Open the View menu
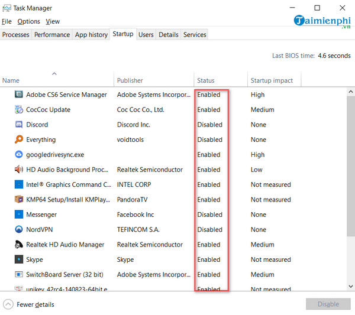355x315 pixels. pyautogui.click(x=53, y=21)
